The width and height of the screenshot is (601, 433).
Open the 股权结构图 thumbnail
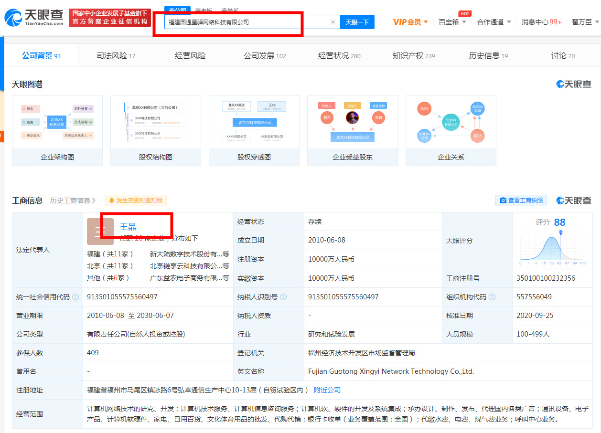(156, 130)
